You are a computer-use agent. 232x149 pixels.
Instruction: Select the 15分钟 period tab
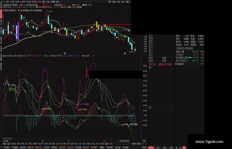[x=22, y=2]
